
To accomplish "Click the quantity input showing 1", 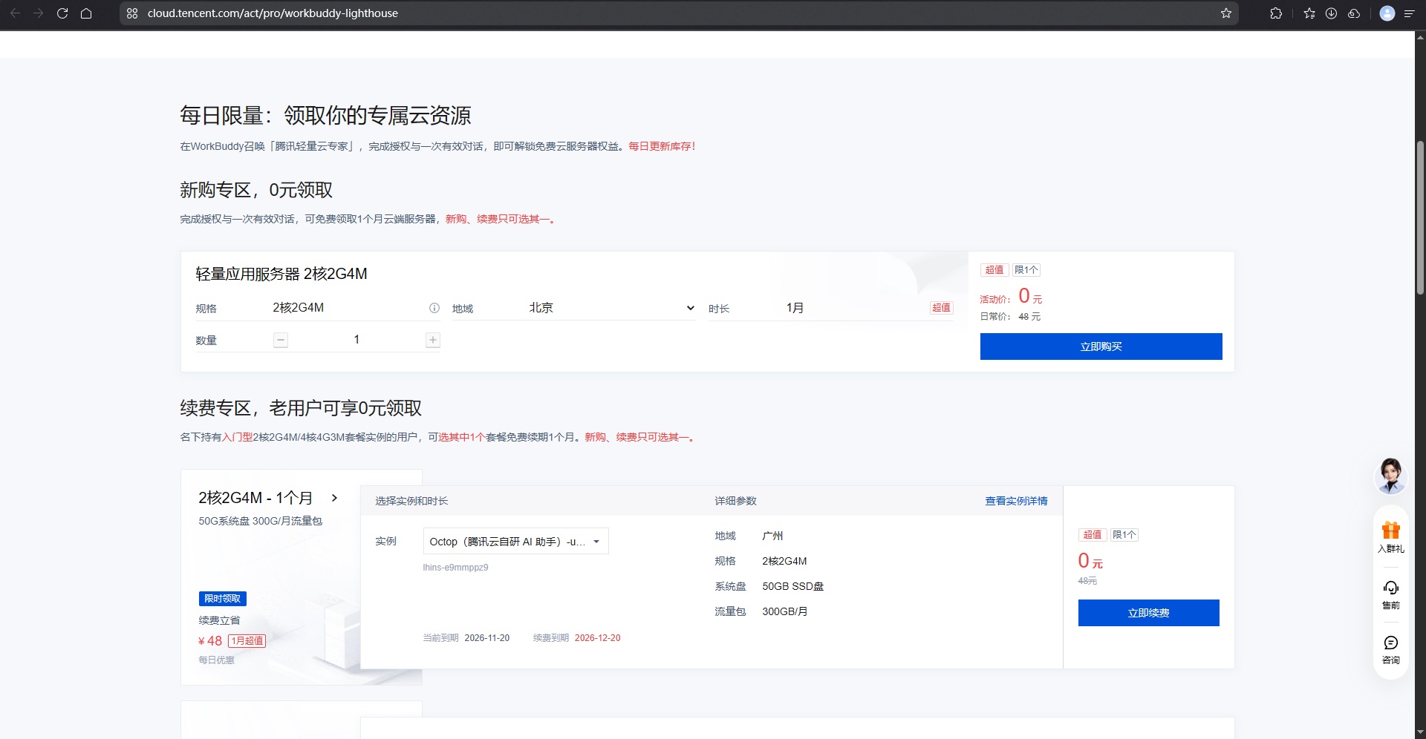I will click(356, 340).
